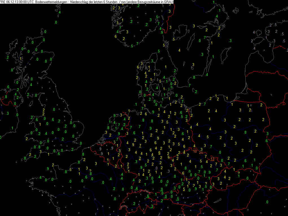Select the yellow 1 reading in western Scotland
This screenshot has height=216, width=288.
[21, 59]
